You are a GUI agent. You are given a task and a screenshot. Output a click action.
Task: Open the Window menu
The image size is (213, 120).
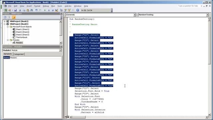(x=78, y=6)
